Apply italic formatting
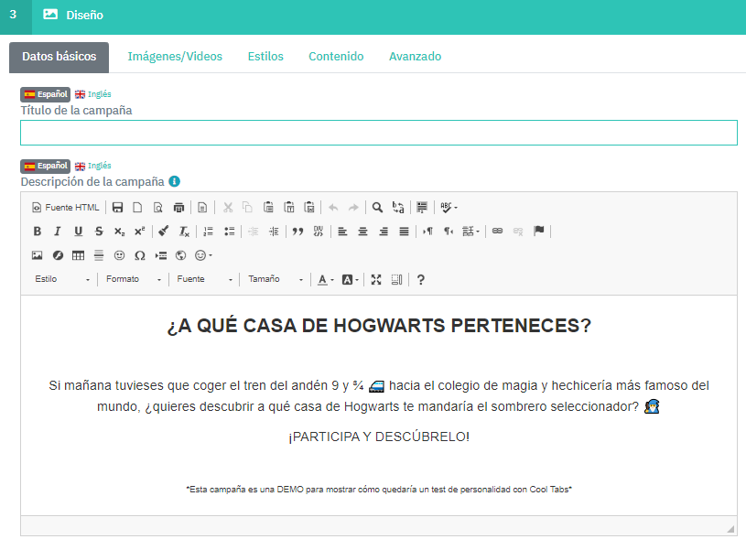 (x=58, y=232)
